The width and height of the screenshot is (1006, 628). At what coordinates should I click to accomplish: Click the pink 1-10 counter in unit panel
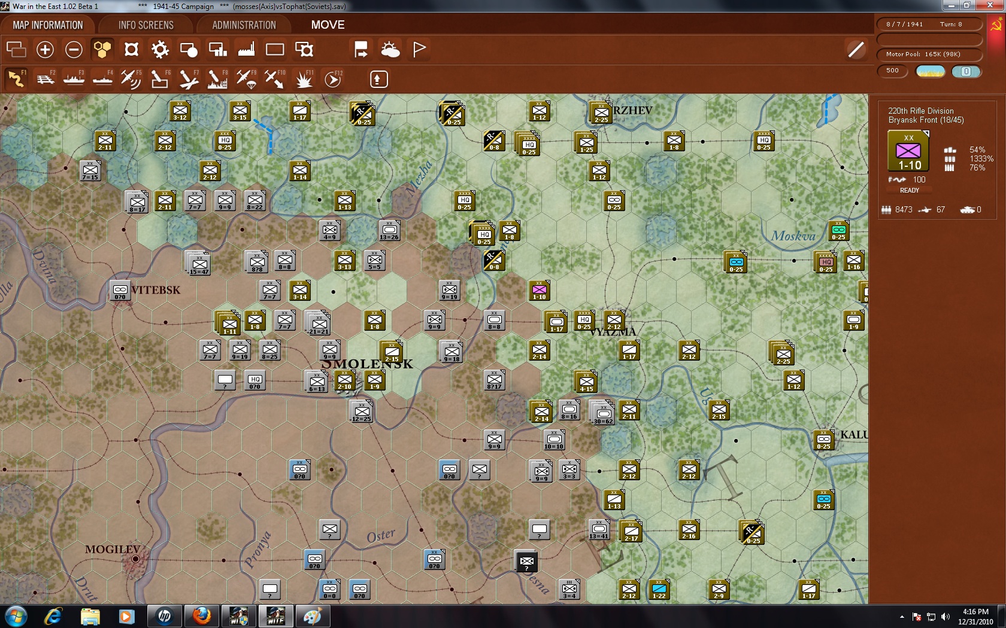pyautogui.click(x=908, y=152)
